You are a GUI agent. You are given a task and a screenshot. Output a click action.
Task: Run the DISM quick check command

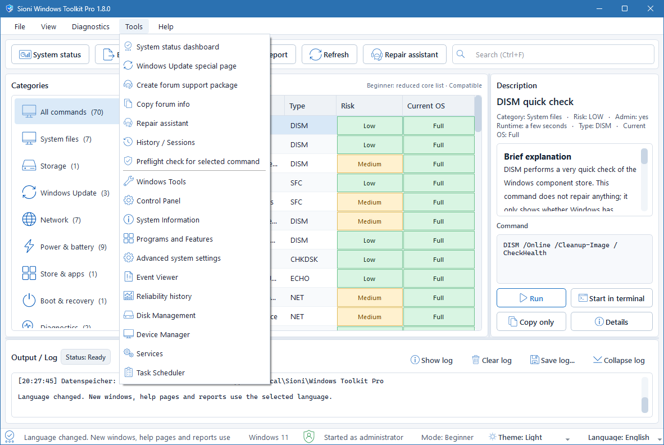click(531, 298)
